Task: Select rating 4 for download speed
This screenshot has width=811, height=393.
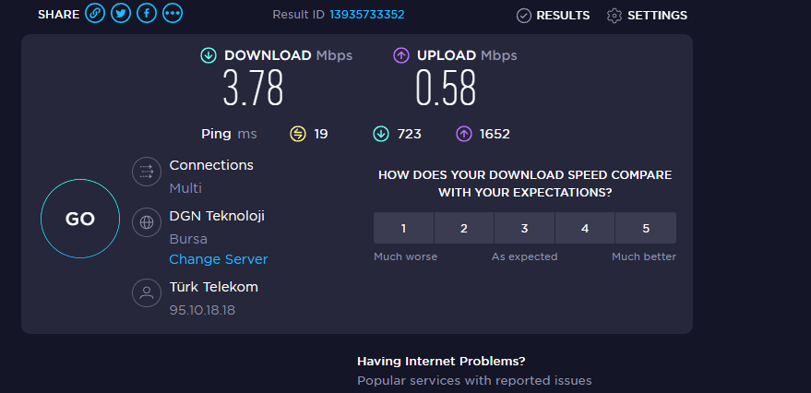Action: [x=585, y=228]
